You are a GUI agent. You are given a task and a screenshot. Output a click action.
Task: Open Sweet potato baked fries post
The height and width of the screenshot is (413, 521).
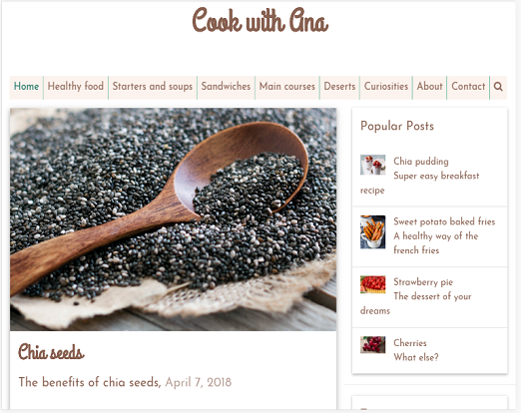point(444,221)
